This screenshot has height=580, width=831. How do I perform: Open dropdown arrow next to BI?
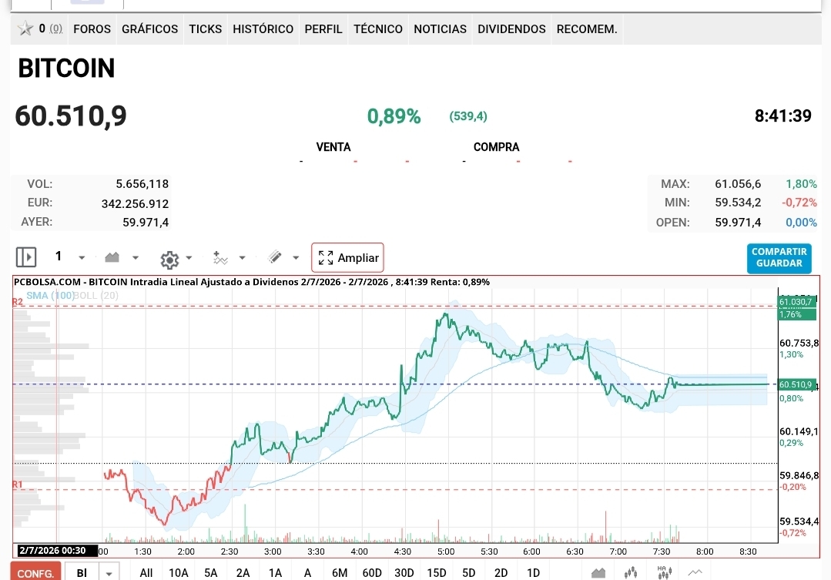109,573
